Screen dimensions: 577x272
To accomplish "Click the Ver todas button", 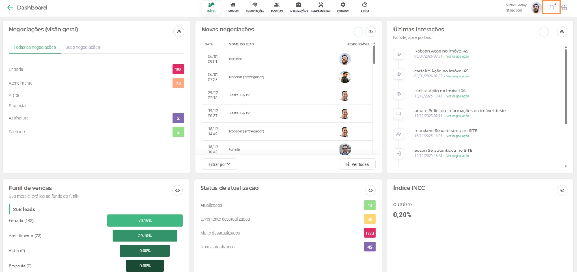I will [x=357, y=164].
